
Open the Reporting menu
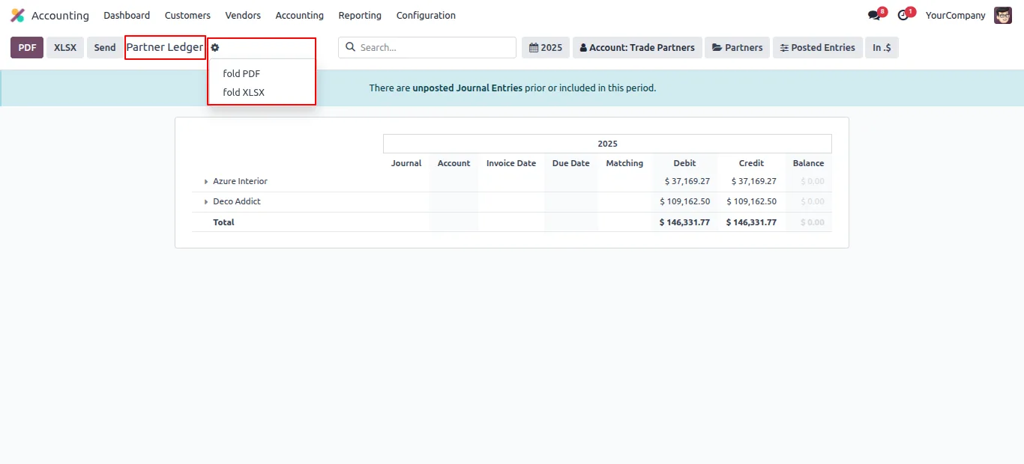(360, 15)
